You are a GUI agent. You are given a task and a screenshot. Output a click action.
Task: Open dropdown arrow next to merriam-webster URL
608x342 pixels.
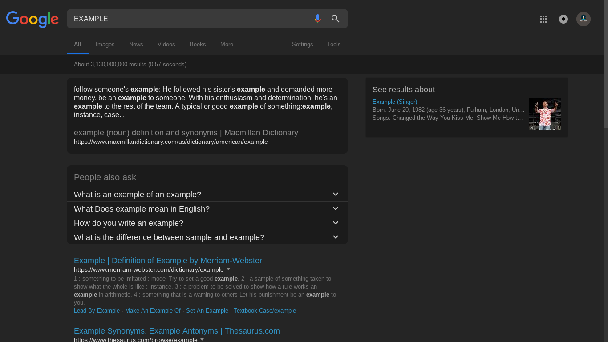tap(228, 269)
